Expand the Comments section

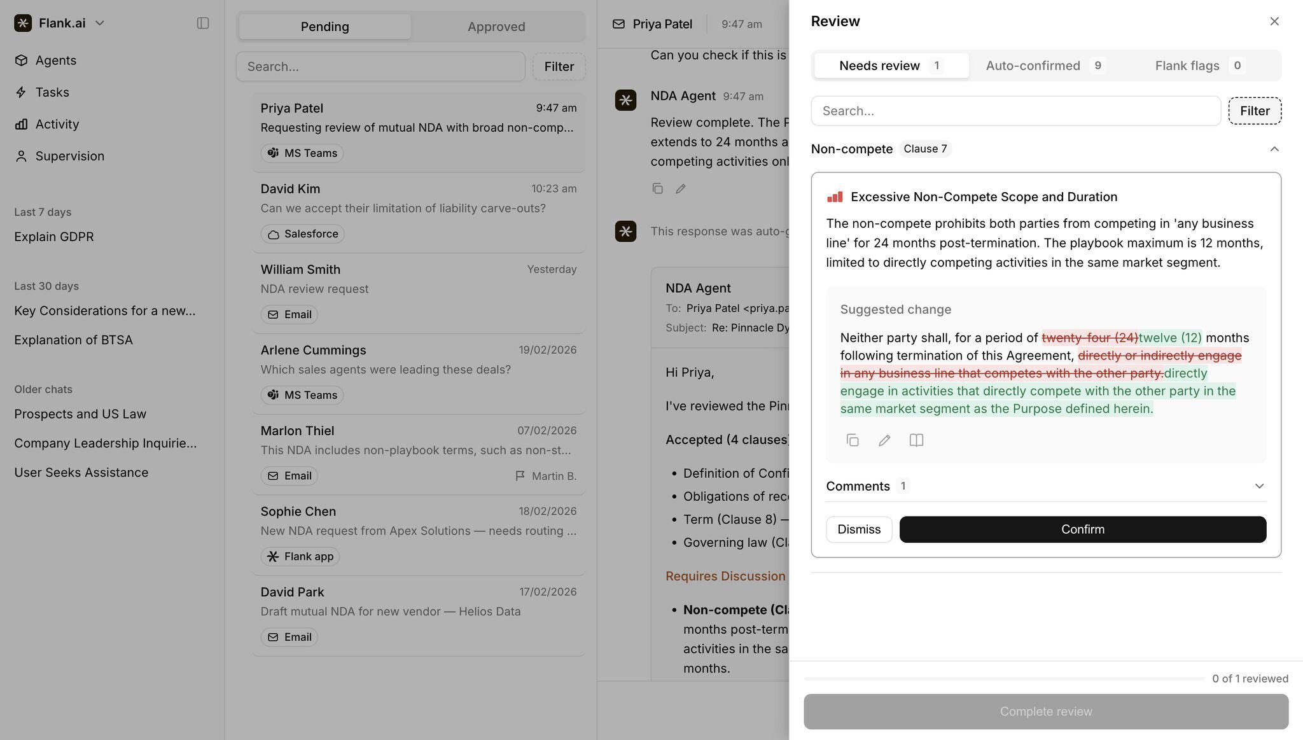point(1259,486)
